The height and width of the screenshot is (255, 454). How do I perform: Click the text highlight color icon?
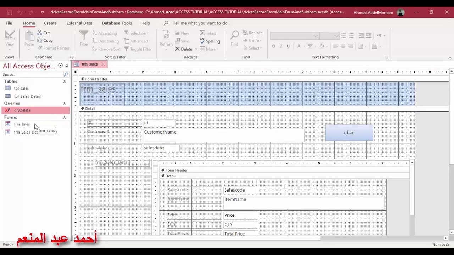pyautogui.click(x=310, y=46)
